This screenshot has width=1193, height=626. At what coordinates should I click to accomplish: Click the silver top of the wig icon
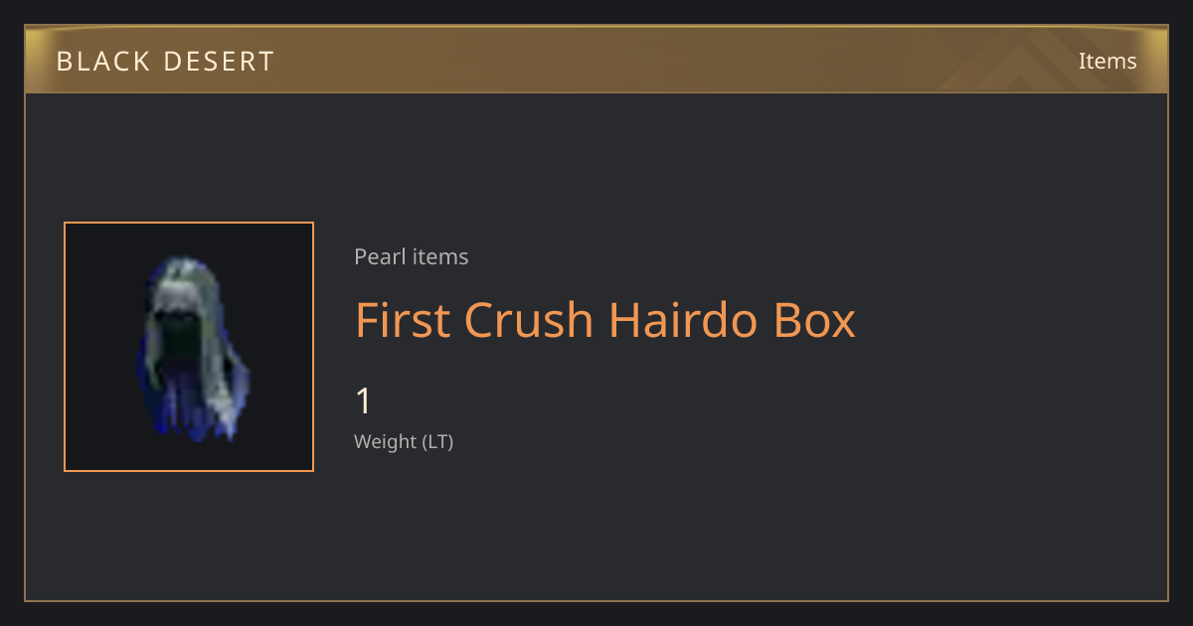pos(184,283)
